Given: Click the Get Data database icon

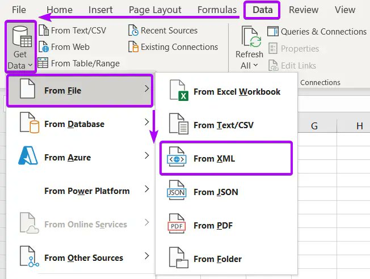Looking at the screenshot, I should click(22, 37).
